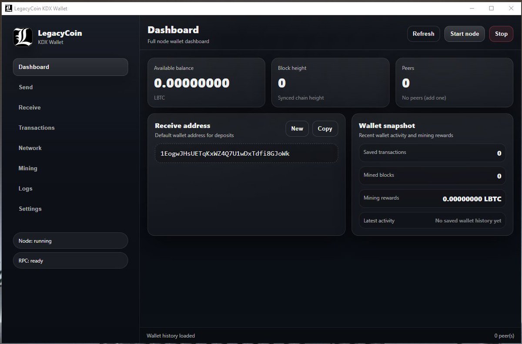Close the KDX Wallet window
This screenshot has height=344, width=522.
[x=511, y=8]
